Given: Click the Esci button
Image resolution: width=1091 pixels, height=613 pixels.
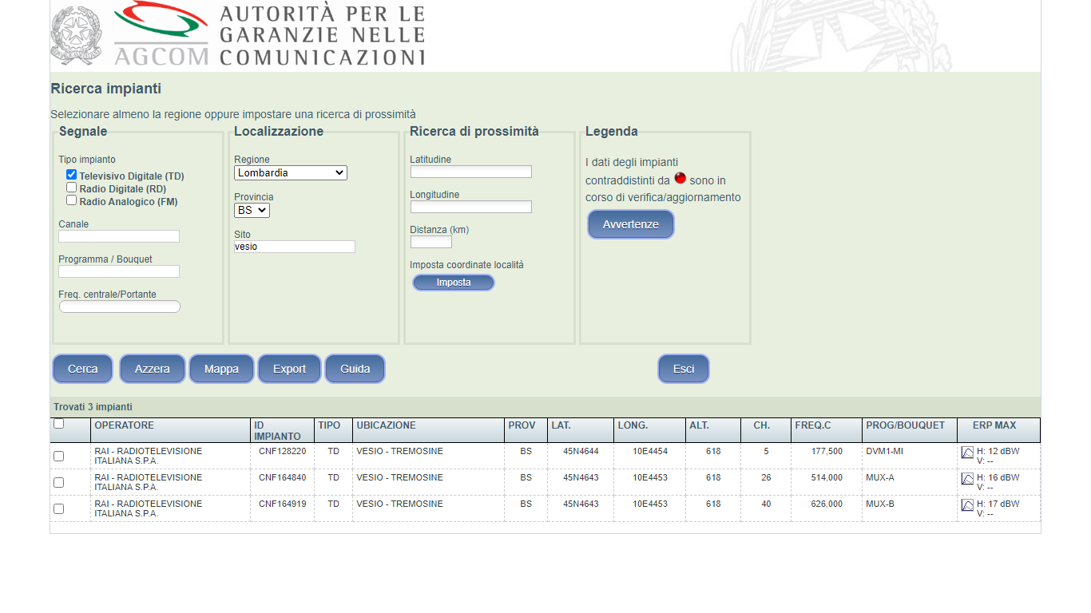Looking at the screenshot, I should 684,369.
